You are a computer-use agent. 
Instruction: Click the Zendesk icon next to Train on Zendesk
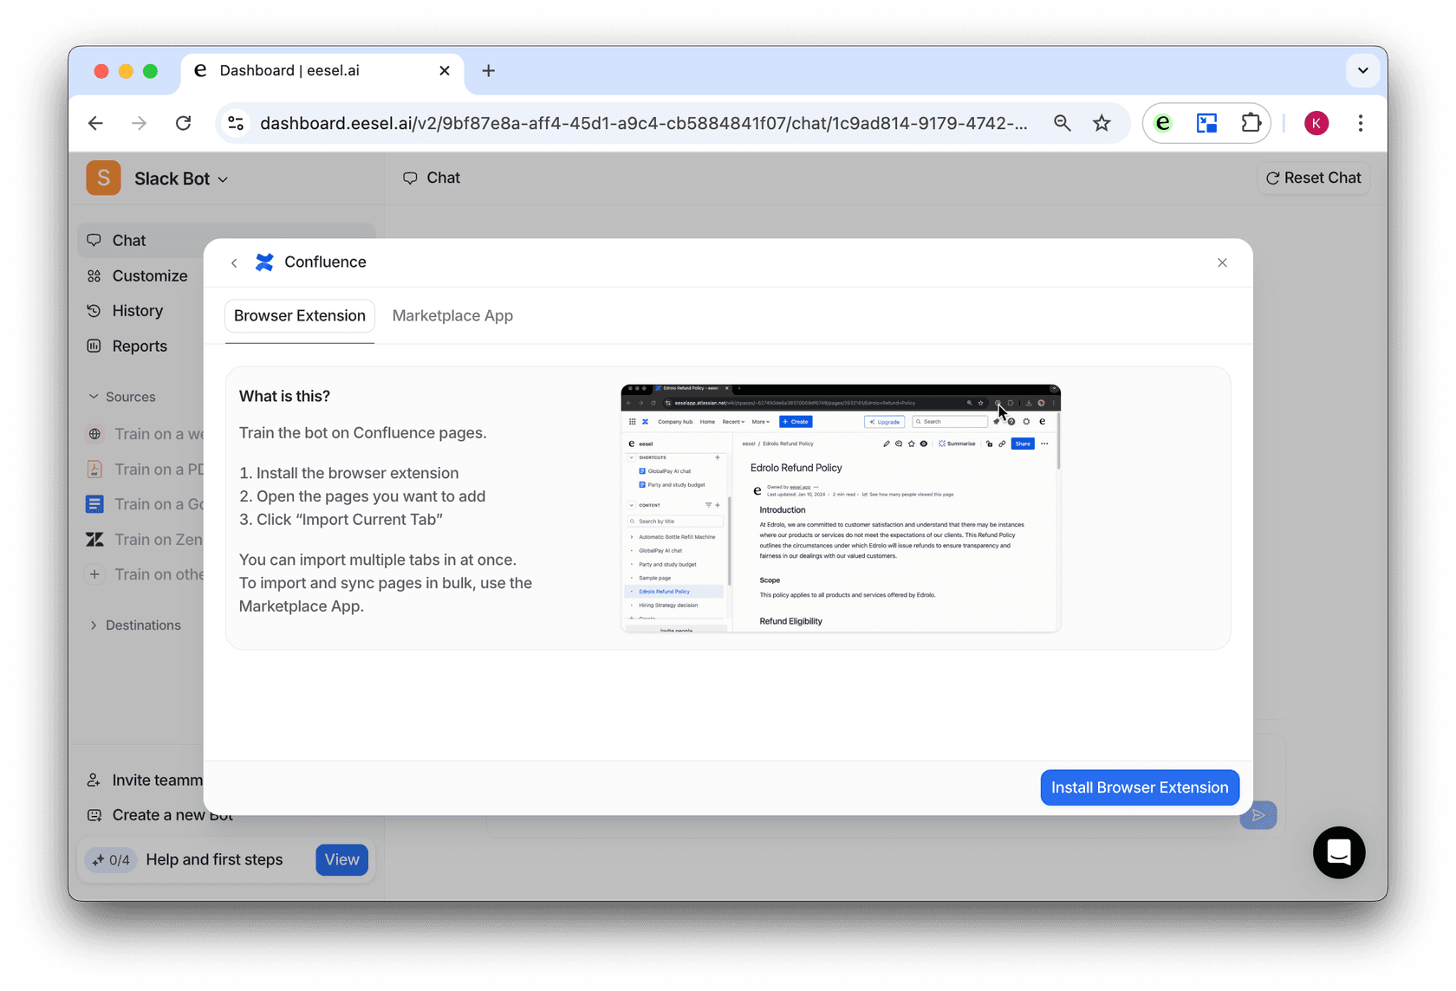[x=95, y=539]
